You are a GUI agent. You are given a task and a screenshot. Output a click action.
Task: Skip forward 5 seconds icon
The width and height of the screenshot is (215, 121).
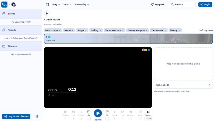pyautogui.click(x=107, y=112)
